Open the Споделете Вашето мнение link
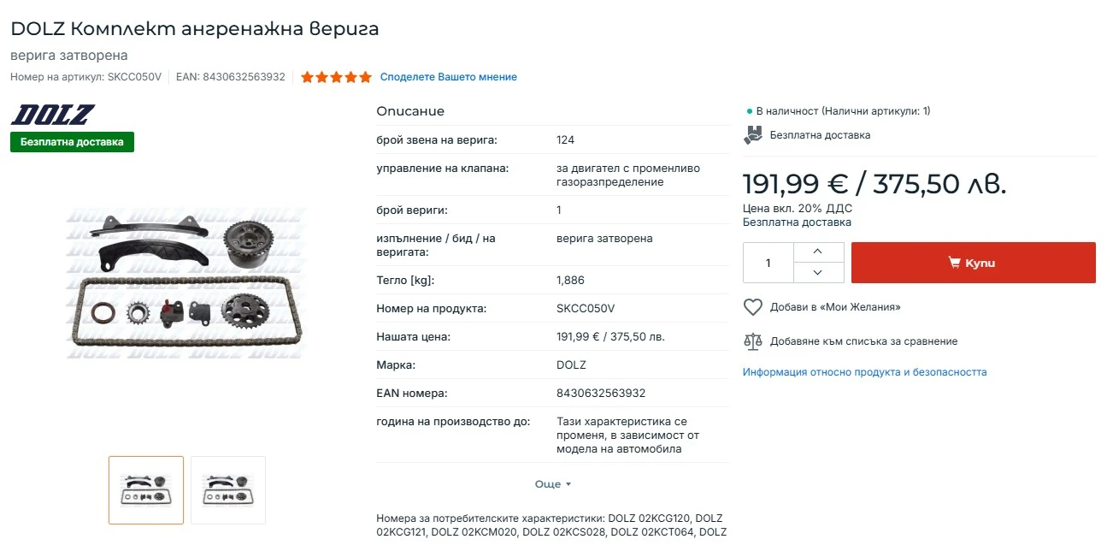1107x545 pixels. click(448, 77)
